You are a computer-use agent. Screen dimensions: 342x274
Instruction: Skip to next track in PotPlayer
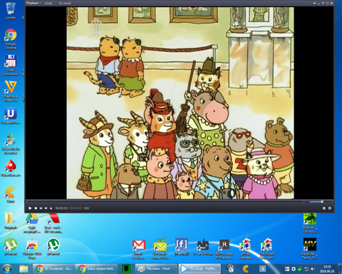[x=46, y=208]
